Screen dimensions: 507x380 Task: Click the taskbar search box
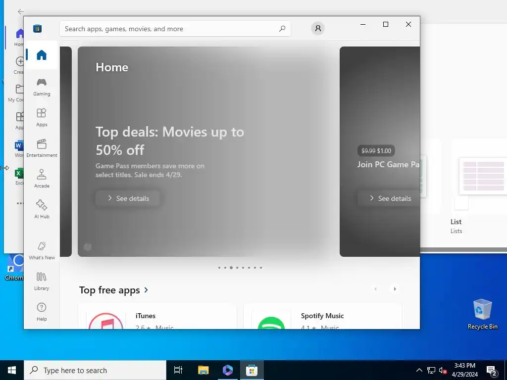pyautogui.click(x=95, y=370)
